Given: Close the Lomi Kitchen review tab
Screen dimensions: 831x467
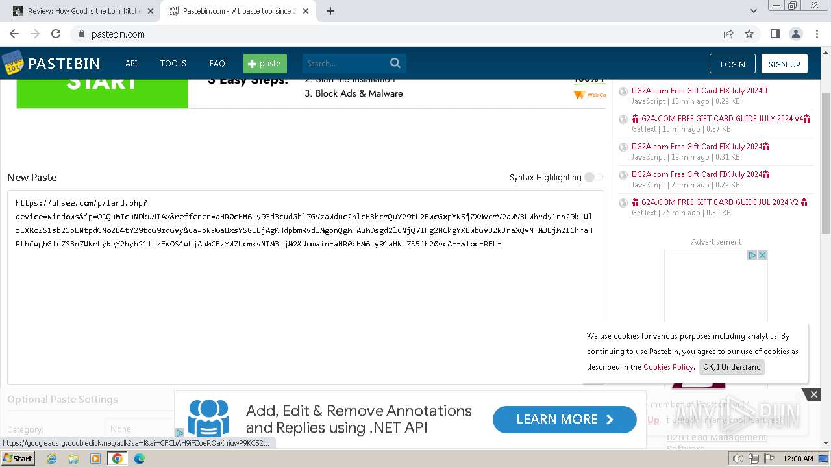Looking at the screenshot, I should 151,11.
